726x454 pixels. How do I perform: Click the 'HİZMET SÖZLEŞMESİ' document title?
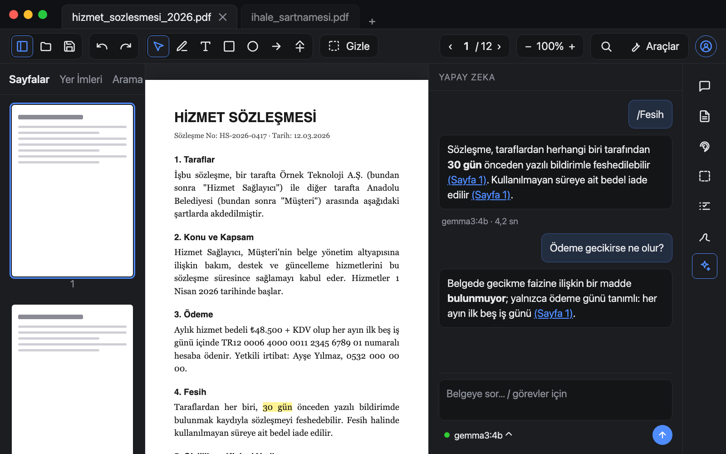click(x=245, y=117)
